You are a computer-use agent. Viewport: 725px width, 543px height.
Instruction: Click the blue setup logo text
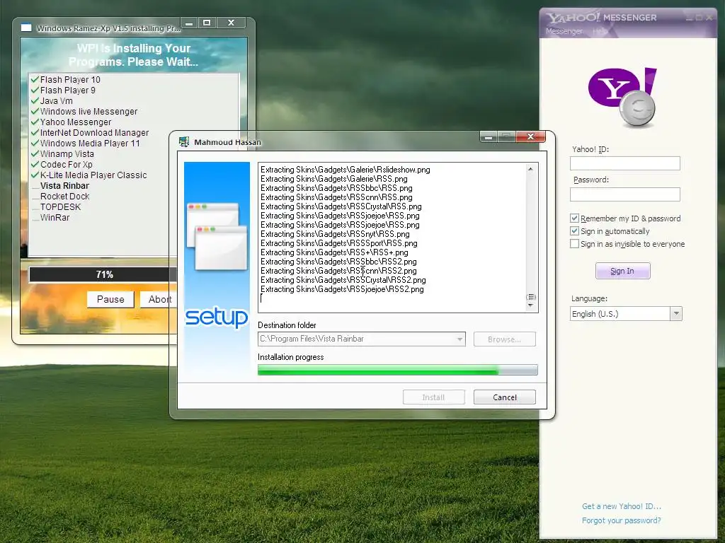tap(217, 317)
